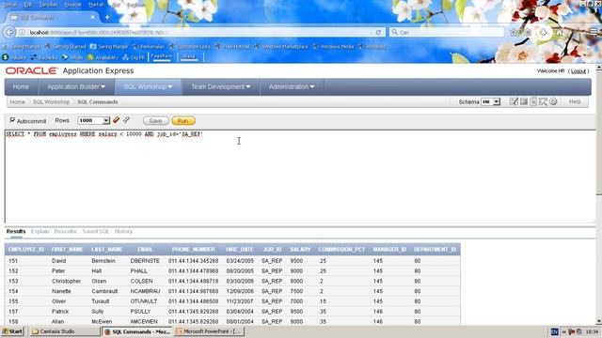Switch to Microsoft PowerPoint in taskbar

coord(209,331)
